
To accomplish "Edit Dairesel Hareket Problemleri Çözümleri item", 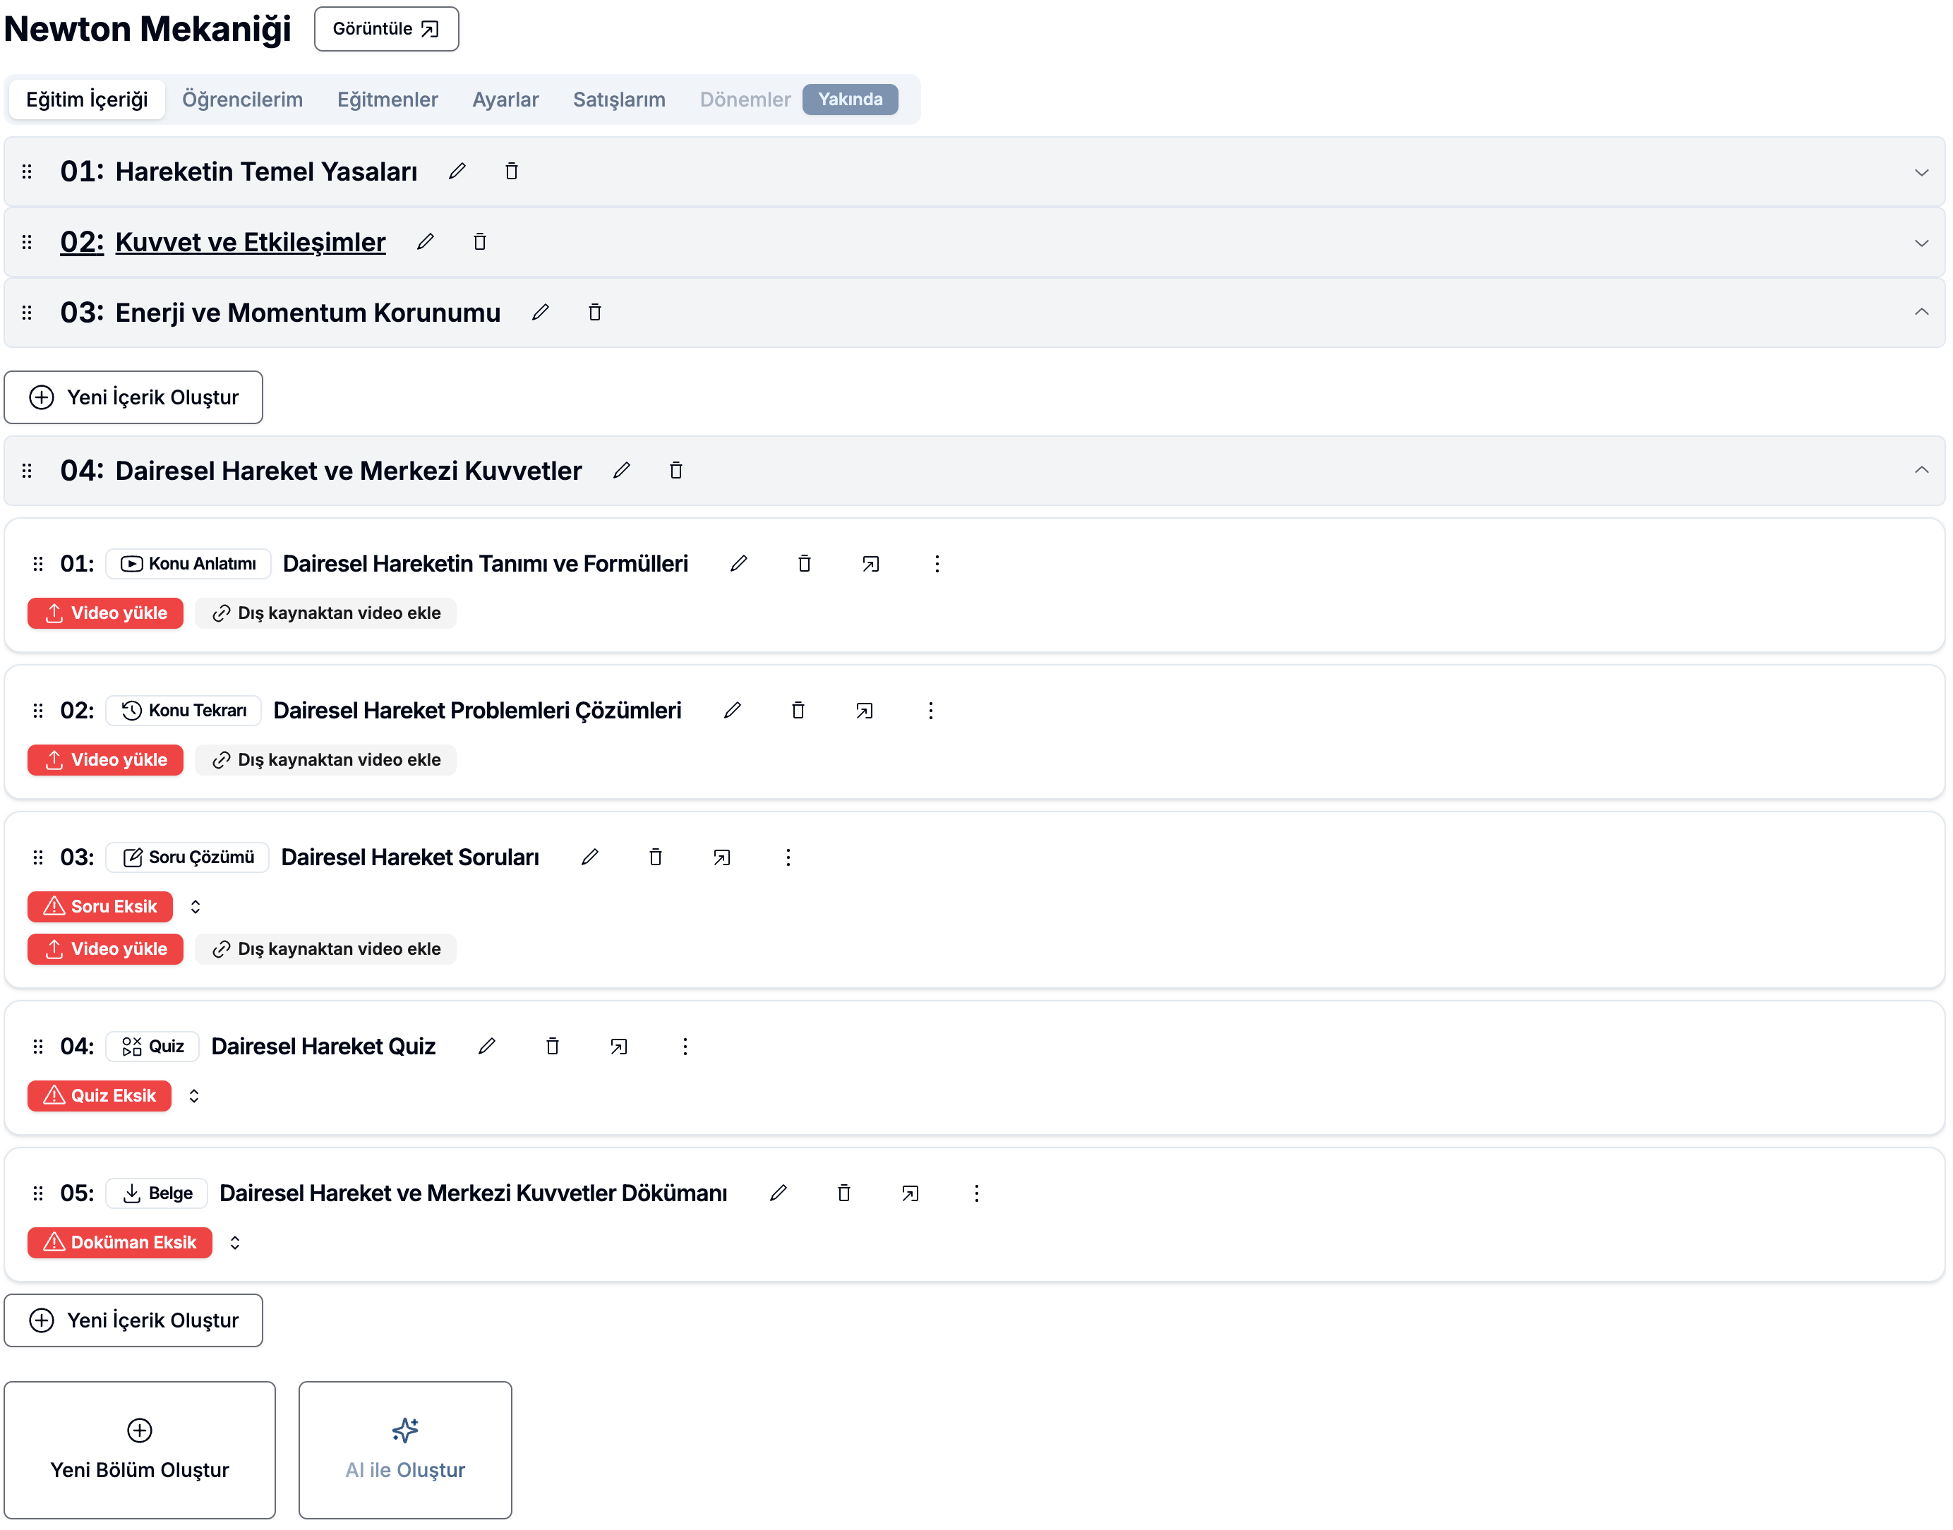I will point(732,711).
